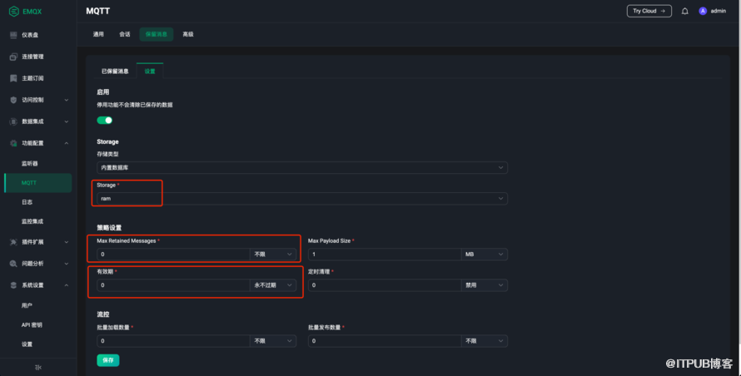Select MQTT in the sidebar
Screen dimensions: 741x376
pyautogui.click(x=38, y=183)
